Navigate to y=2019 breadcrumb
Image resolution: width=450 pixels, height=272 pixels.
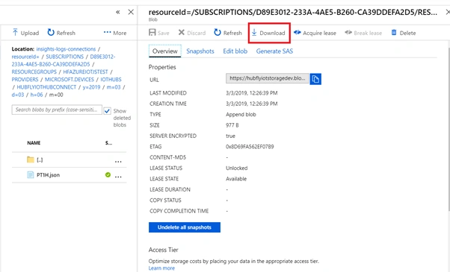pyautogui.click(x=91, y=87)
